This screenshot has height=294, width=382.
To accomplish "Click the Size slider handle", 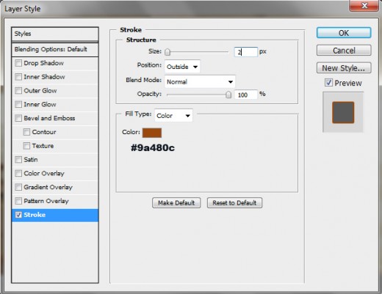I will pyautogui.click(x=167, y=52).
